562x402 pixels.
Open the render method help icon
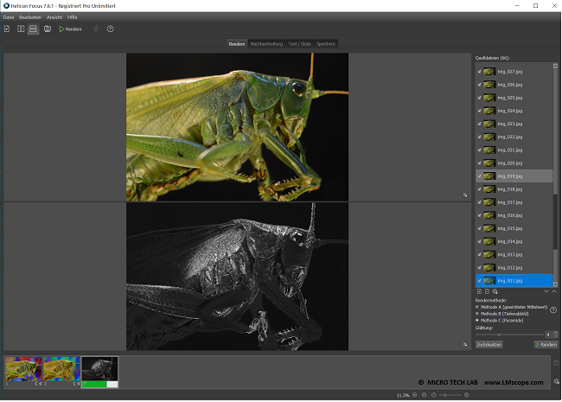(552, 310)
